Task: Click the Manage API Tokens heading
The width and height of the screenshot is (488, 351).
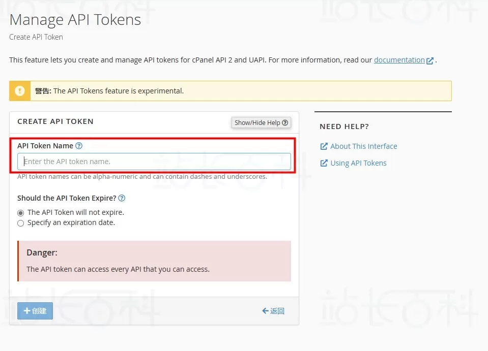Action: pos(75,20)
